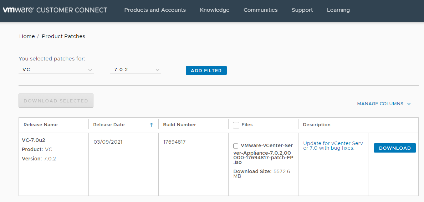This screenshot has height=202, width=424.
Task: Open the Knowledge menu
Action: (215, 10)
